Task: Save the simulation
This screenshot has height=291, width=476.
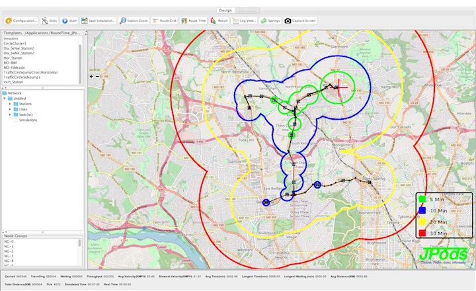Action: [99, 21]
